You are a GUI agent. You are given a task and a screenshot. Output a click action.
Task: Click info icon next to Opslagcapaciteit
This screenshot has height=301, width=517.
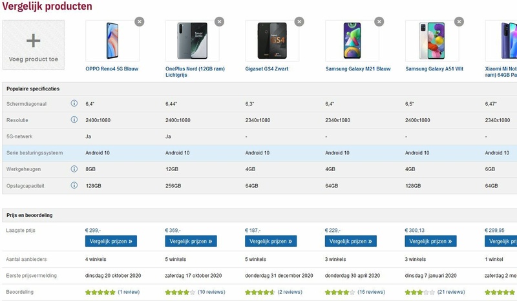(74, 186)
